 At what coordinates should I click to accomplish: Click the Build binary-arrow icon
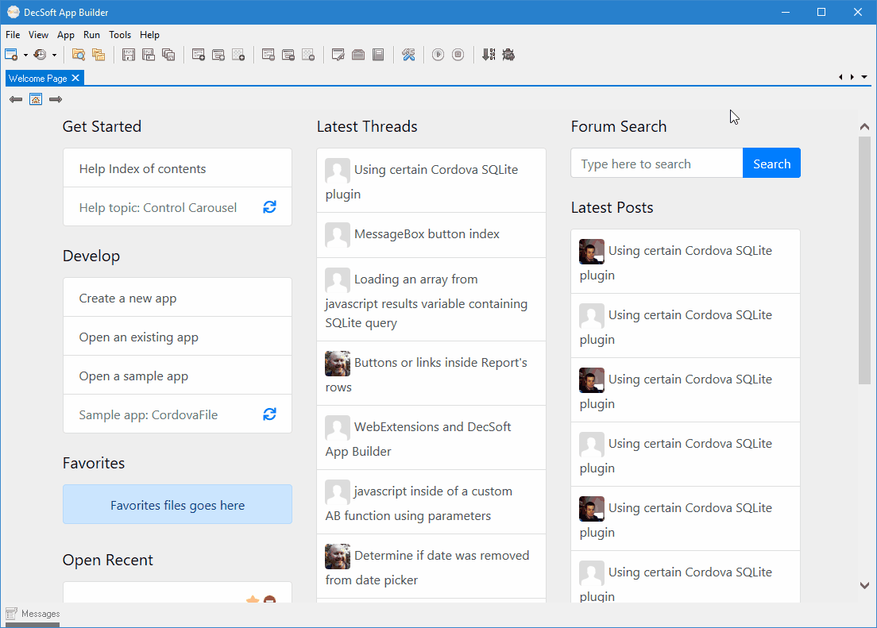click(489, 55)
